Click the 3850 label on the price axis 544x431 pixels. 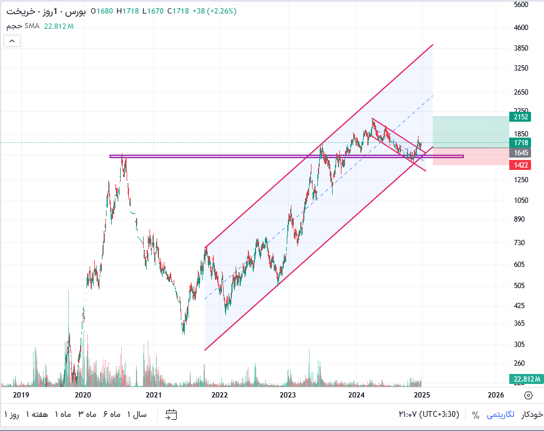(x=521, y=48)
